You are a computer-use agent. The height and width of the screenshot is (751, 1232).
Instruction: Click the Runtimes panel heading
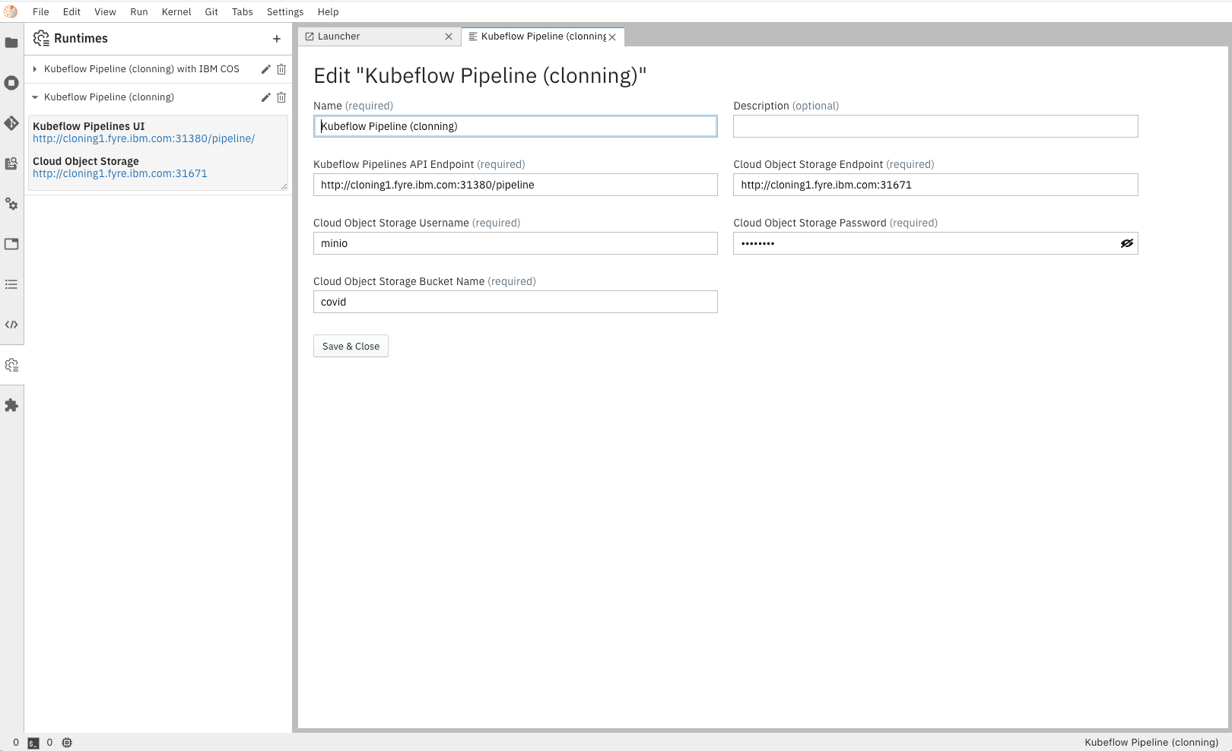[81, 39]
